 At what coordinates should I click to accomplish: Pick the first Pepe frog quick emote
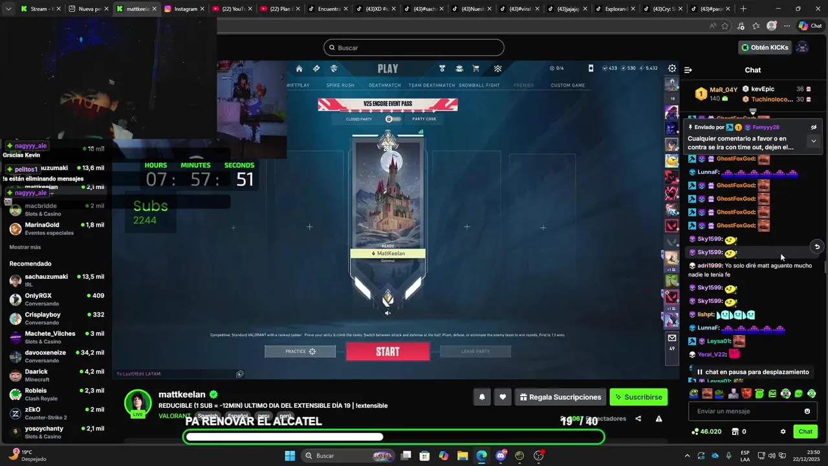click(x=694, y=394)
